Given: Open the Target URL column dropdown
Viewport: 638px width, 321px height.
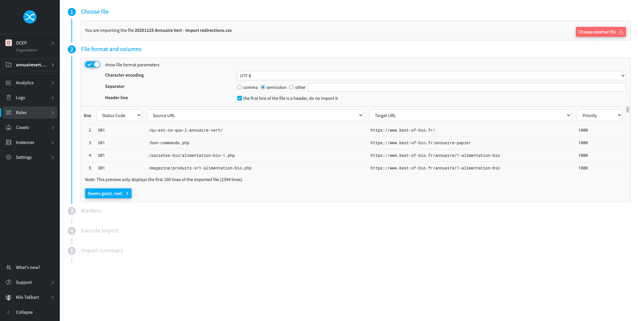Looking at the screenshot, I should point(470,115).
